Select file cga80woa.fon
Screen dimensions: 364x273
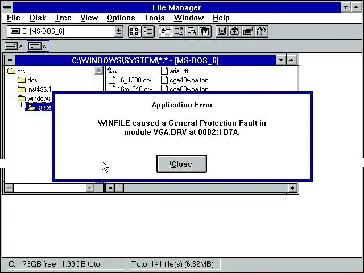pos(184,89)
